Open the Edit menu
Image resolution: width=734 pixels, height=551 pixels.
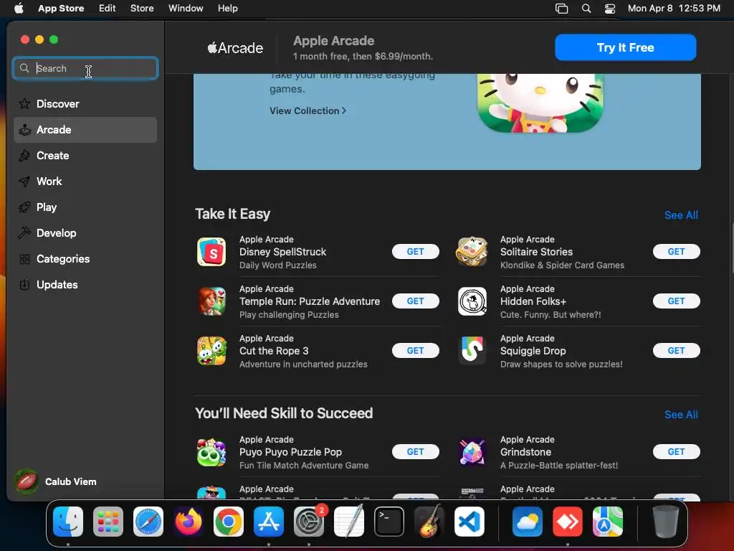(108, 9)
